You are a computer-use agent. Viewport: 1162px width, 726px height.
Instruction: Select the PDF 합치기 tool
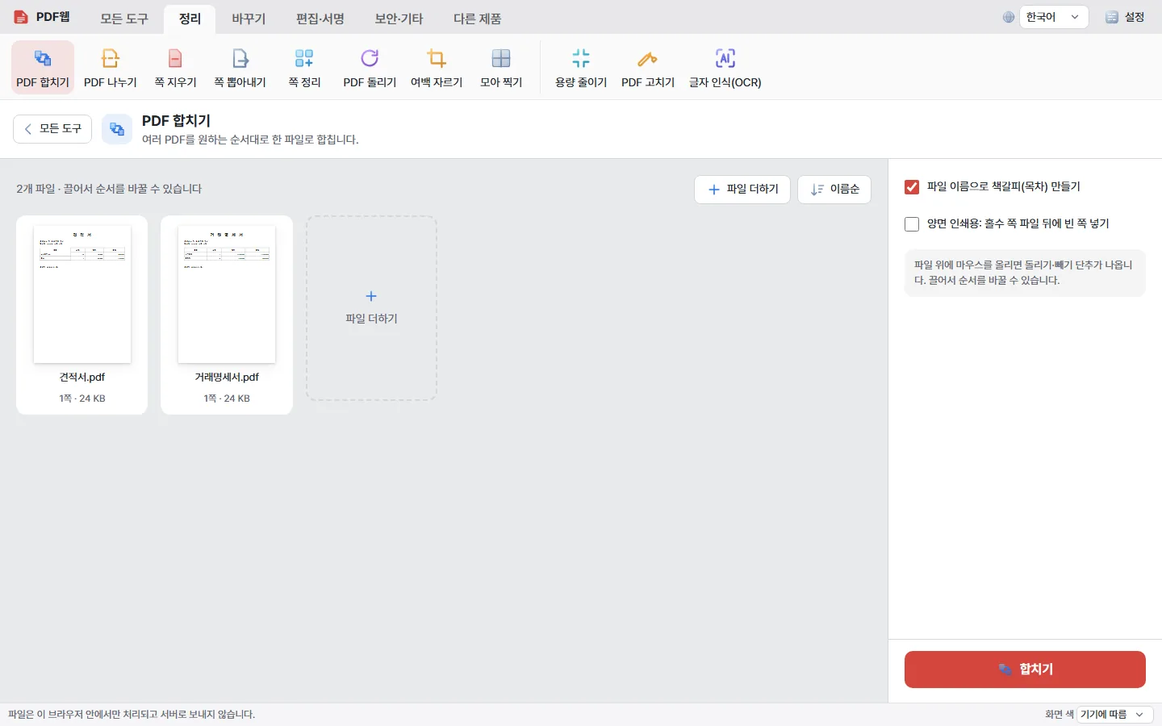click(43, 68)
